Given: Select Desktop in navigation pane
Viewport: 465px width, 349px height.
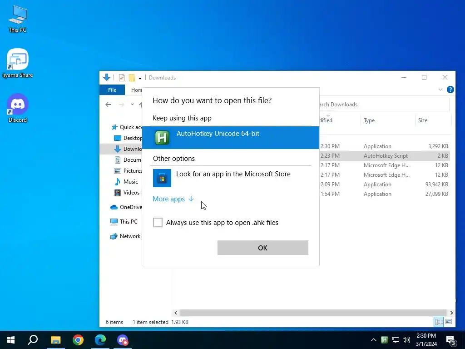Looking at the screenshot, I should coord(128,138).
